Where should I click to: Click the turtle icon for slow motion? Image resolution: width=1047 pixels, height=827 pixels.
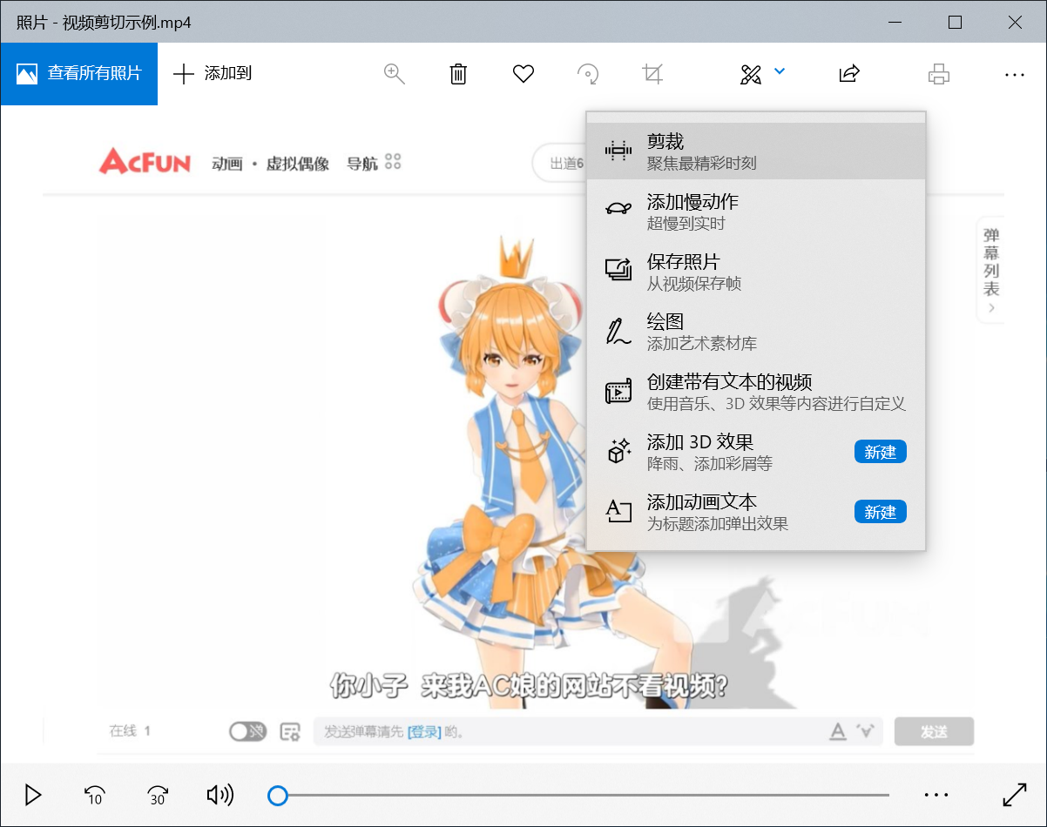point(618,209)
